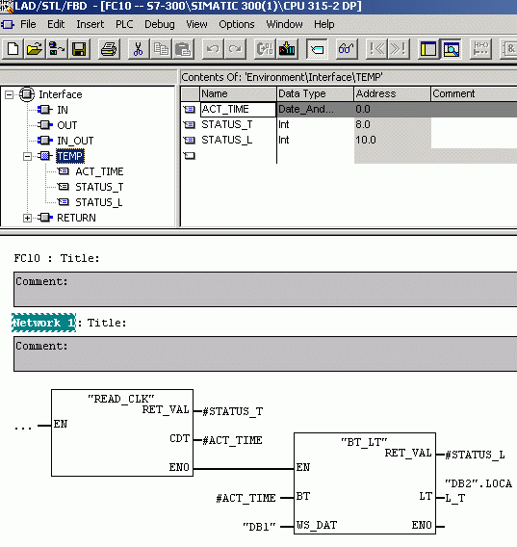Click the block toolbar icon left of the glasses
Image resolution: width=517 pixels, height=547 pixels.
317,49
